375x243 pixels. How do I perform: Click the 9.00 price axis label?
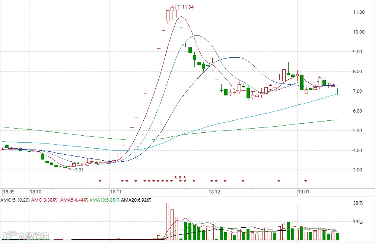pyautogui.click(x=357, y=52)
